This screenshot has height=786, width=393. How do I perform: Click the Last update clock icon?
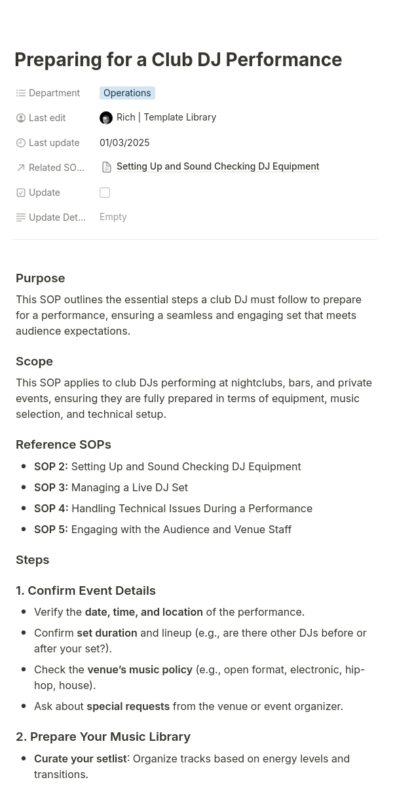(21, 143)
